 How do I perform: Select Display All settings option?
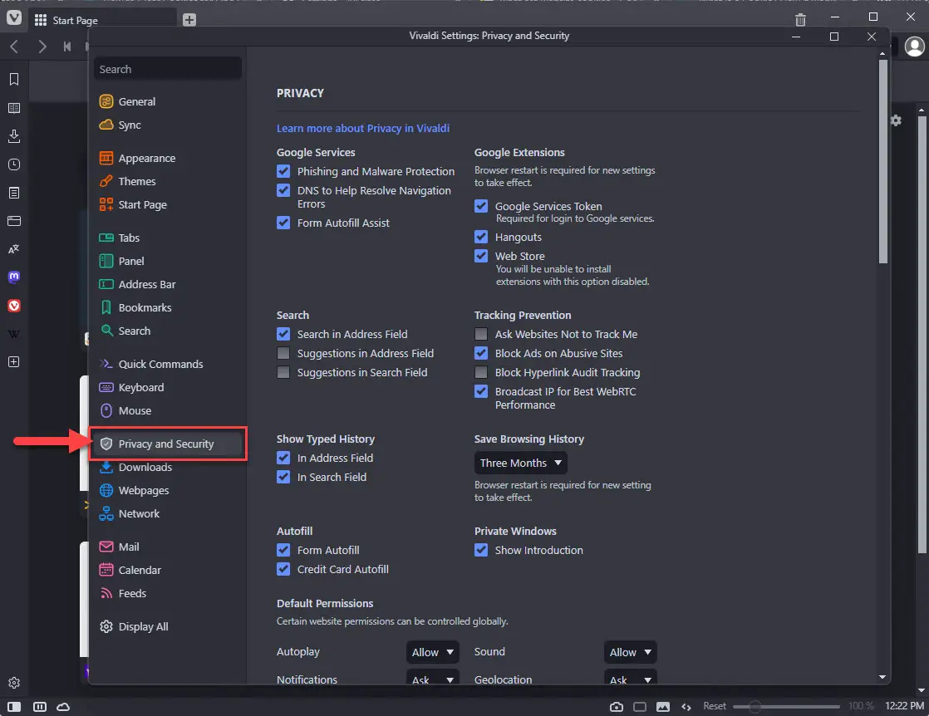(167, 626)
